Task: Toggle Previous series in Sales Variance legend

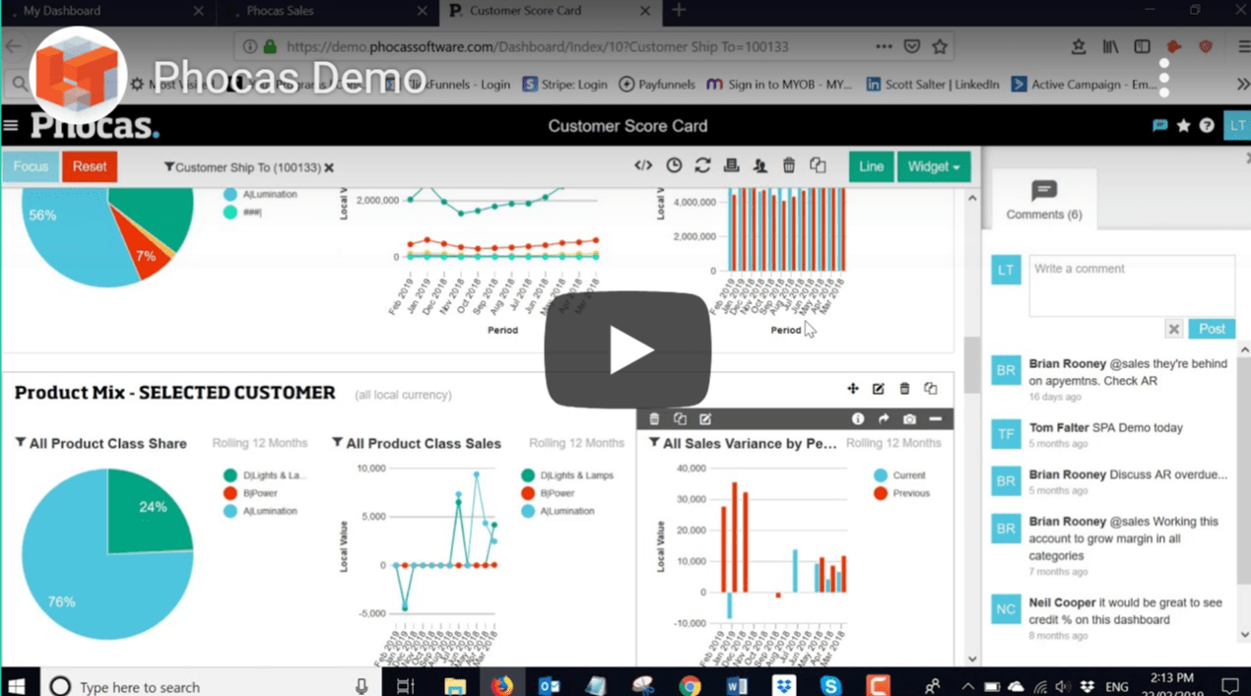Action: click(x=901, y=493)
